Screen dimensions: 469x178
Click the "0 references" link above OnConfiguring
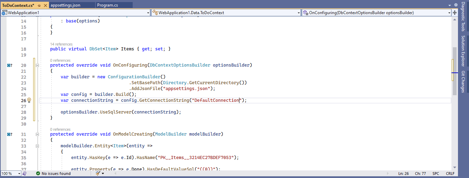tap(60, 60)
